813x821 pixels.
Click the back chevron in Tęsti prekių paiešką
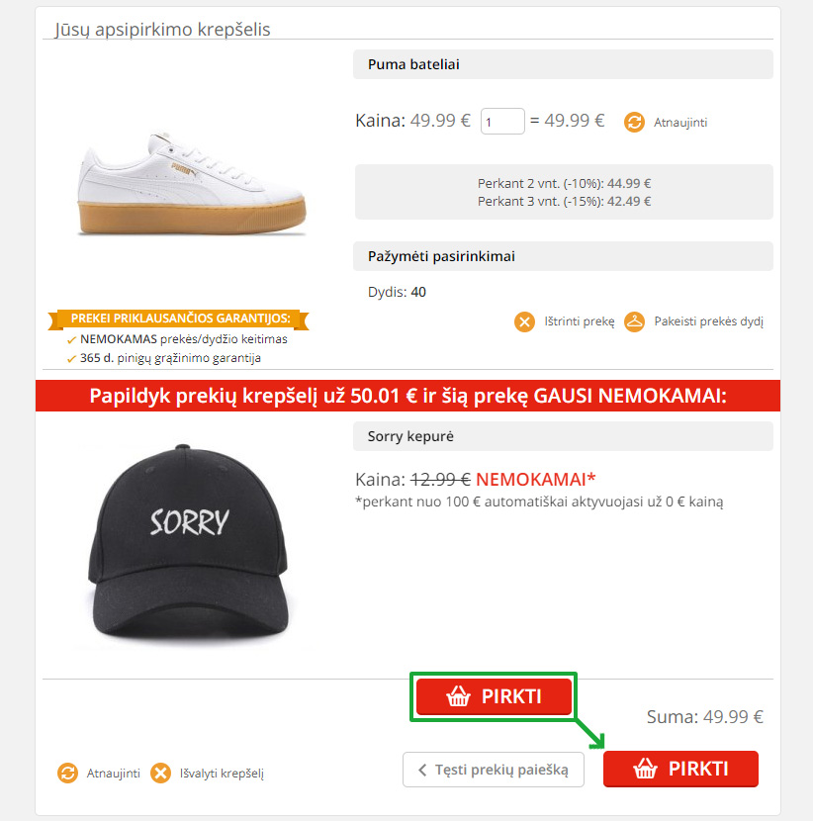point(422,770)
